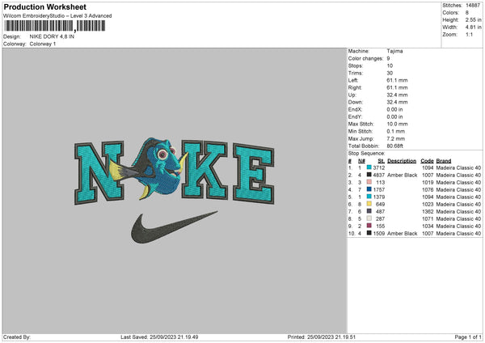
Task: Click the black Nike swoosh in the preview
Action: (174, 227)
